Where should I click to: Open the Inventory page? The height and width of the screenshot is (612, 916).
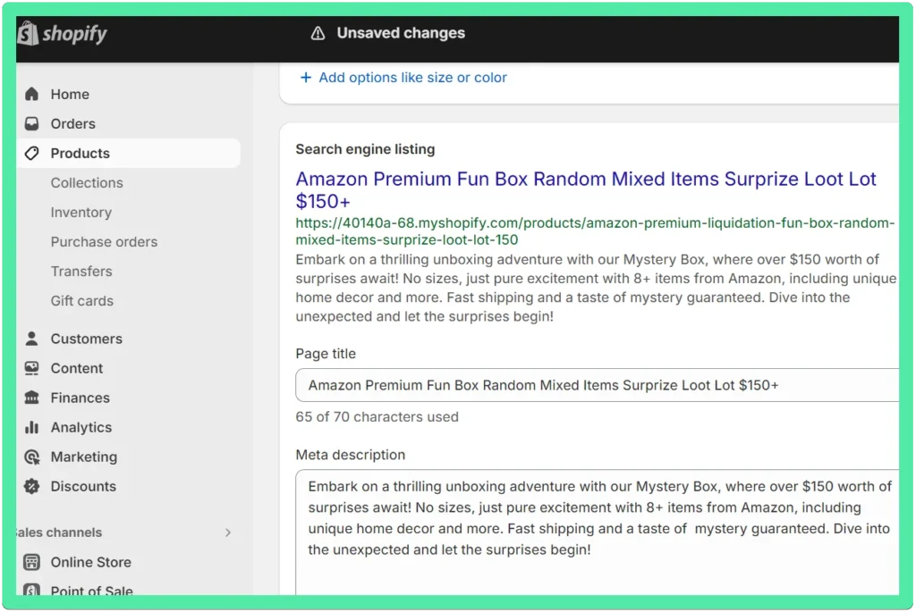click(81, 213)
